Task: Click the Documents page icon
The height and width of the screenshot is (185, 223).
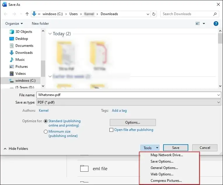Action: (11, 45)
